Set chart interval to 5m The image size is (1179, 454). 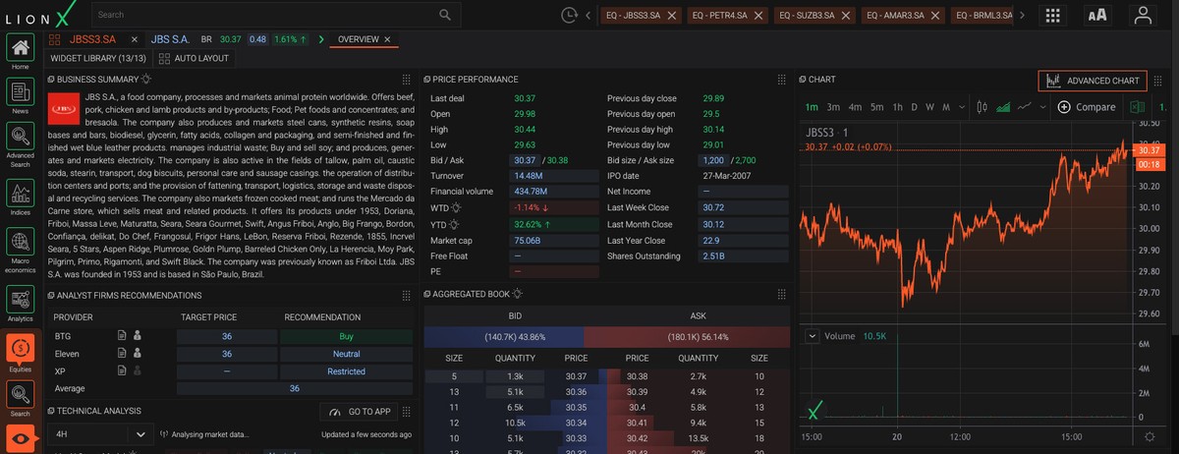point(876,106)
